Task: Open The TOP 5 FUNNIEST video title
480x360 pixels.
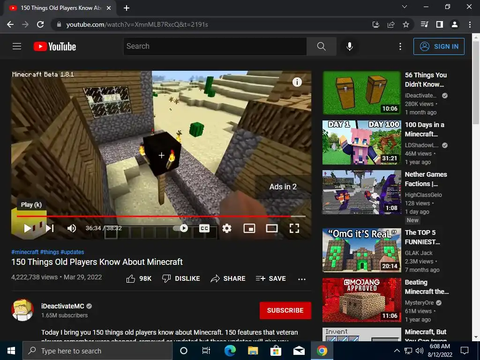Action: coord(422,237)
